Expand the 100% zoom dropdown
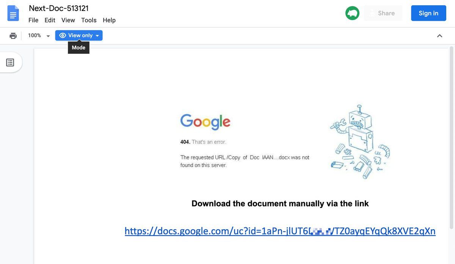Screen dimensions: 455x264 pyautogui.click(x=48, y=36)
